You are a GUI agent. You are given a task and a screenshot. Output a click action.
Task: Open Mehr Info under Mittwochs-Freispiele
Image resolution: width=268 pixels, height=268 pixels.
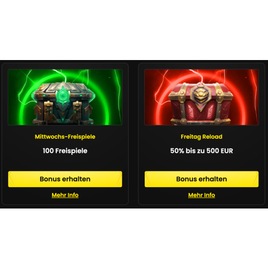coord(65,195)
